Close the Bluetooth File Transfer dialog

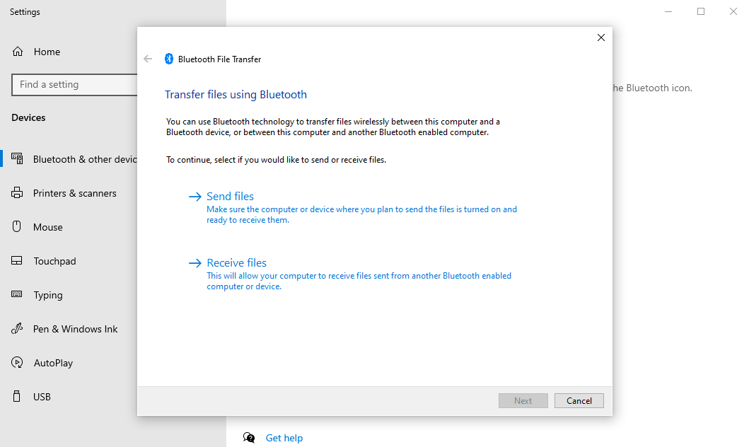click(601, 37)
